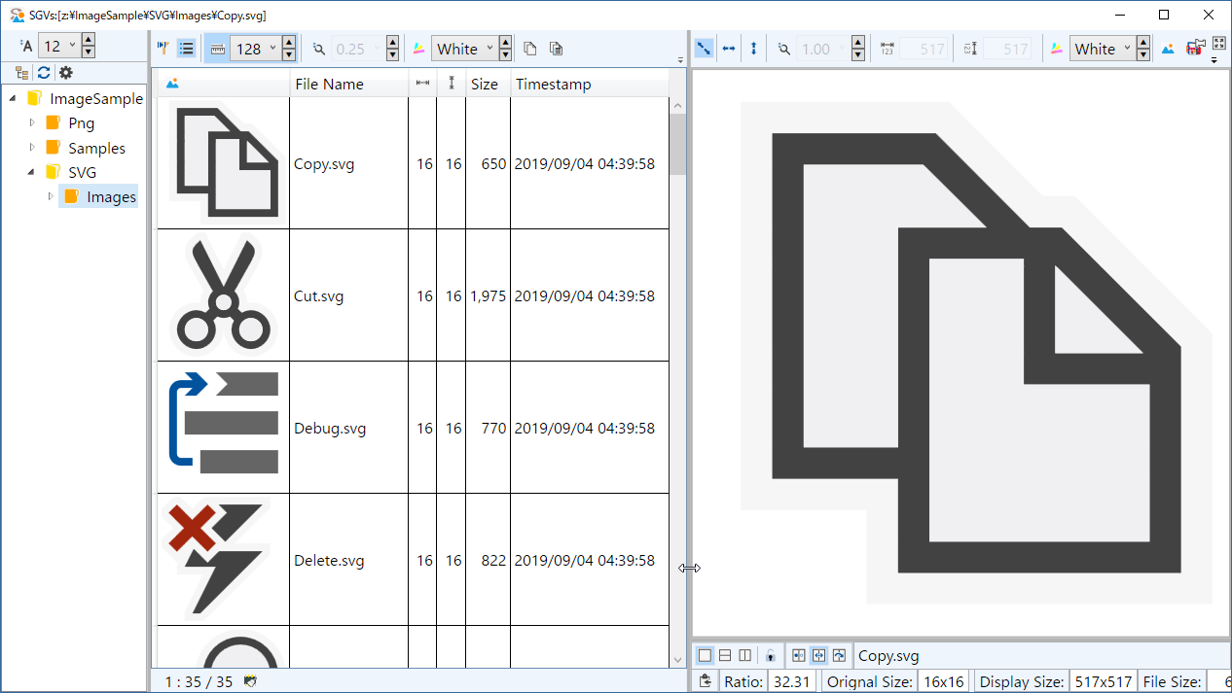Image resolution: width=1232 pixels, height=693 pixels.
Task: Click the Debug.svg file name
Action: click(x=330, y=428)
